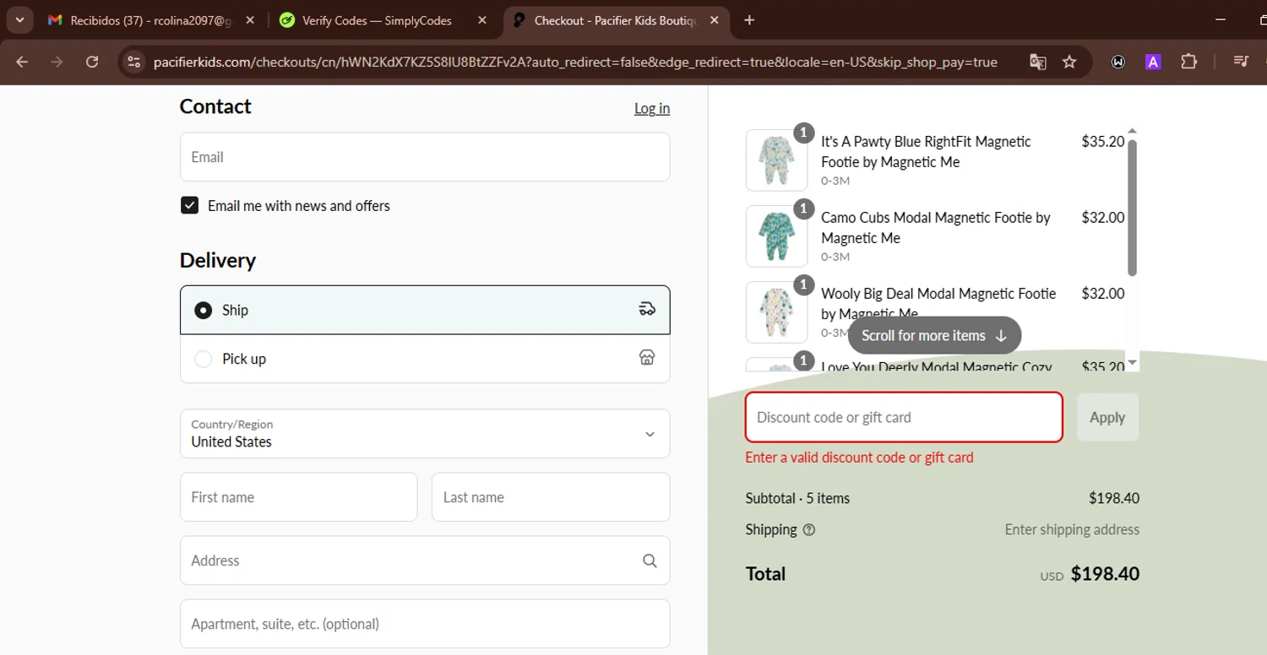Click the items list scroll-up arrow
The width and height of the screenshot is (1267, 655).
(x=1133, y=132)
